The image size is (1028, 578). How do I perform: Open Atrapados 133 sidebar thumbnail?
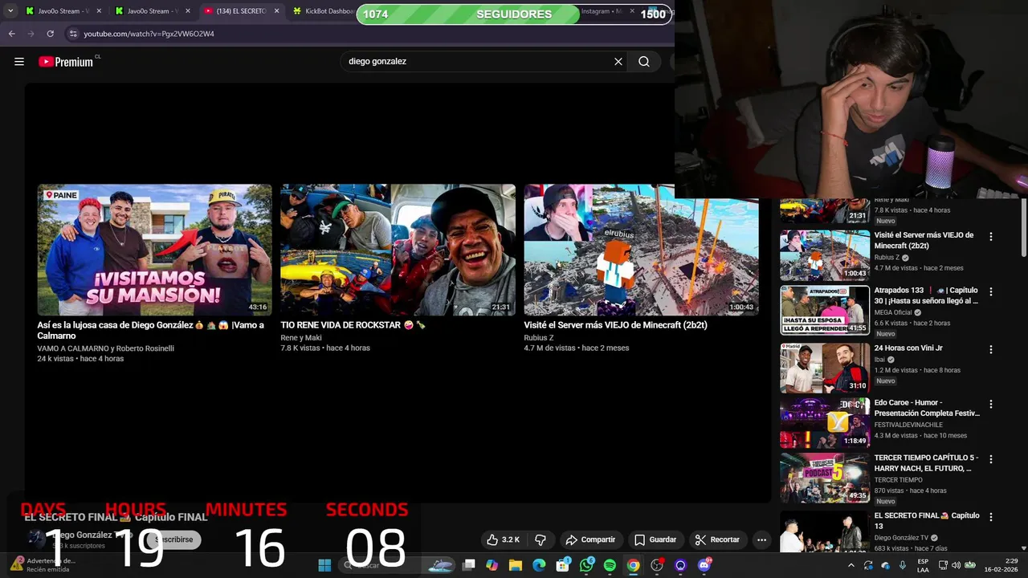825,310
